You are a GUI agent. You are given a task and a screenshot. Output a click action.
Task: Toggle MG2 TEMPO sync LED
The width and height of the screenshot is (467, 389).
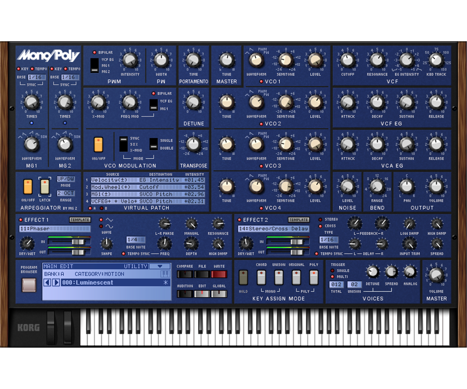(65, 69)
